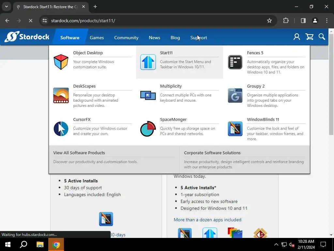
Task: Click More than a dozen apps included
Action: click(x=207, y=220)
